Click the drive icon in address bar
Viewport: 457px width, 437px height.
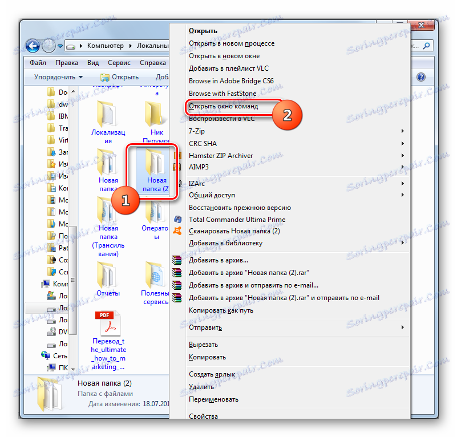coord(71,46)
